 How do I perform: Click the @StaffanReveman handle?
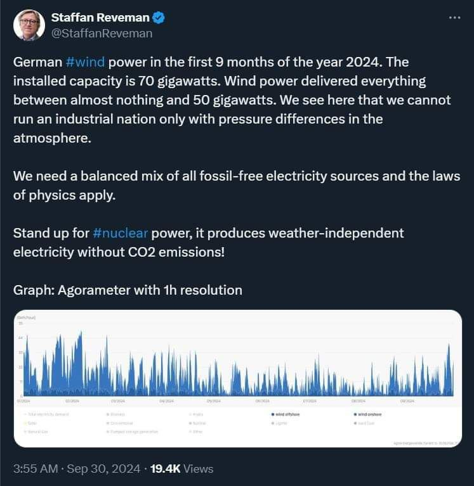click(102, 33)
